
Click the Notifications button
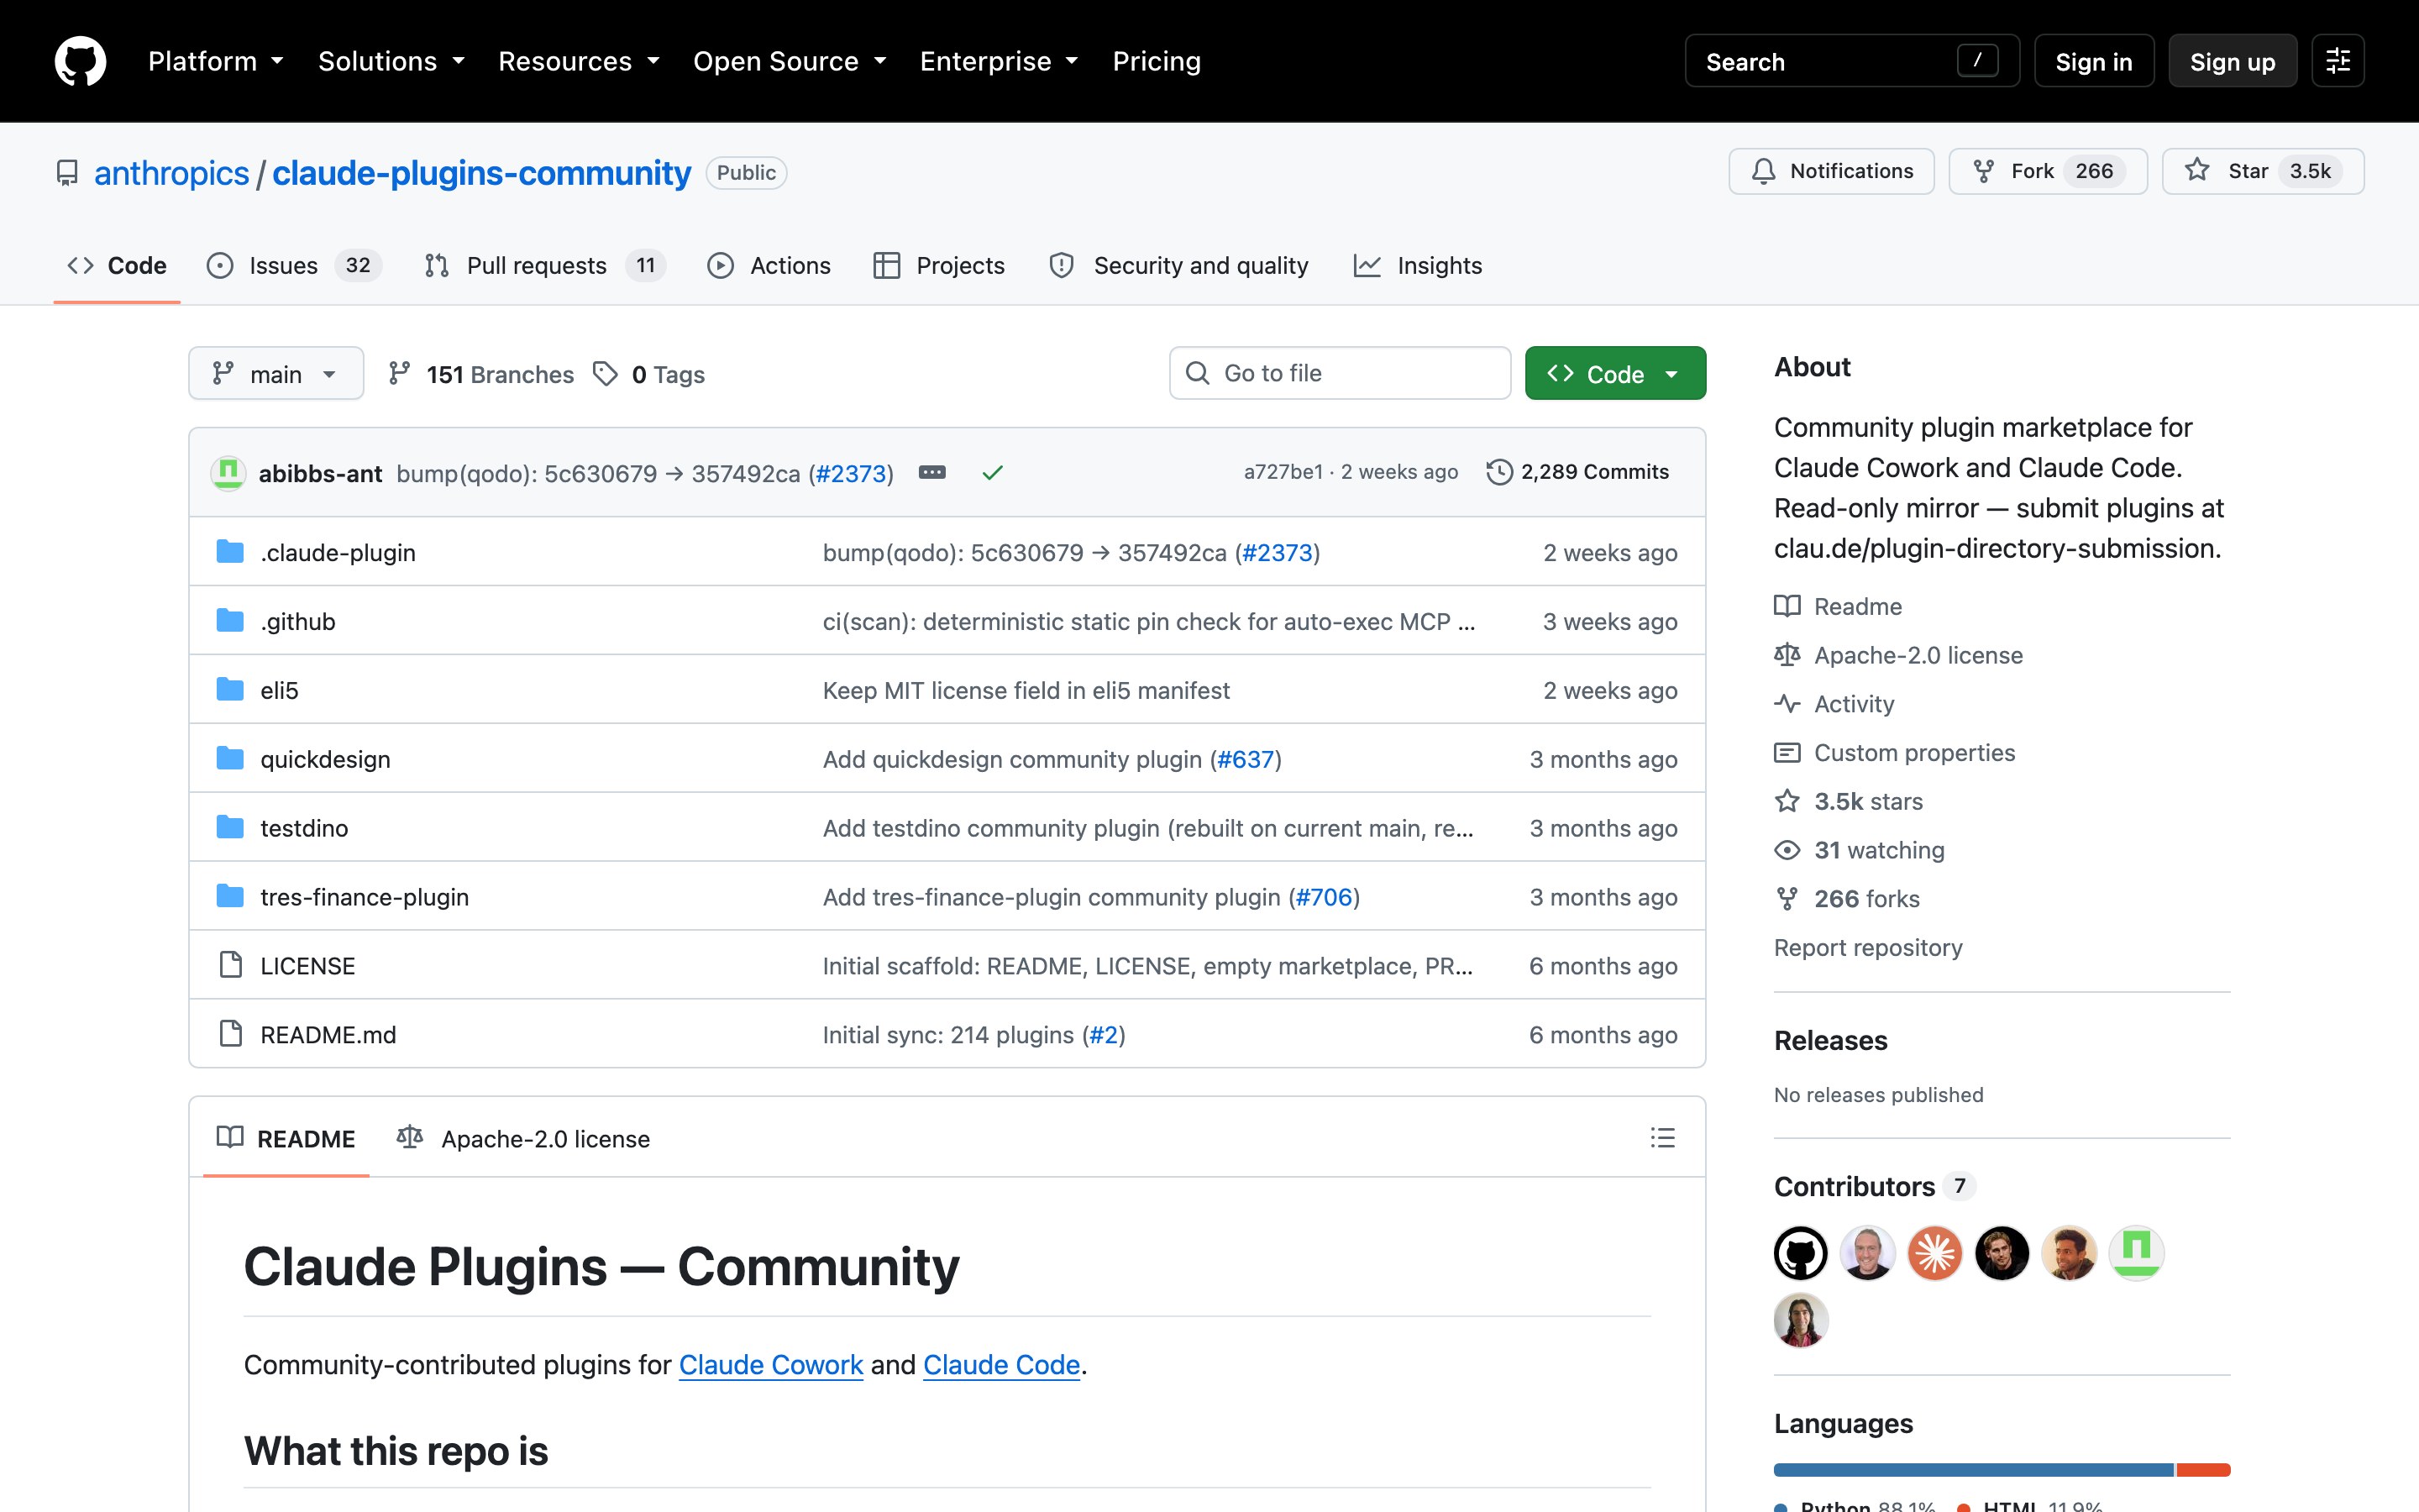pos(1831,171)
